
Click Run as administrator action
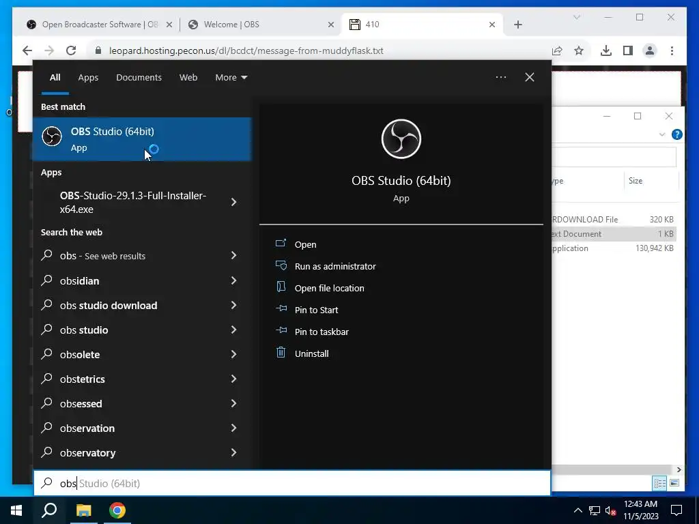tap(335, 267)
